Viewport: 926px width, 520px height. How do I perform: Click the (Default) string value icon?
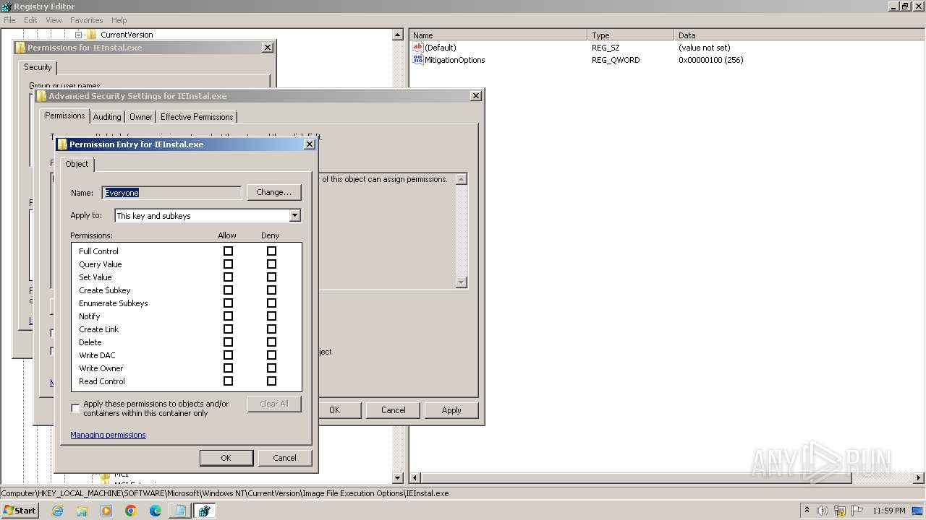tap(417, 47)
